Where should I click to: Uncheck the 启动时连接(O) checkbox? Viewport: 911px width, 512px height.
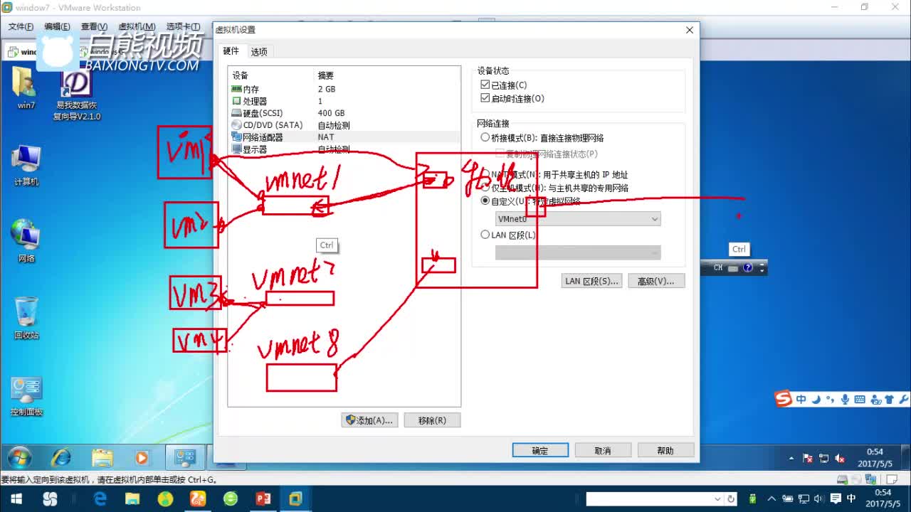(485, 97)
